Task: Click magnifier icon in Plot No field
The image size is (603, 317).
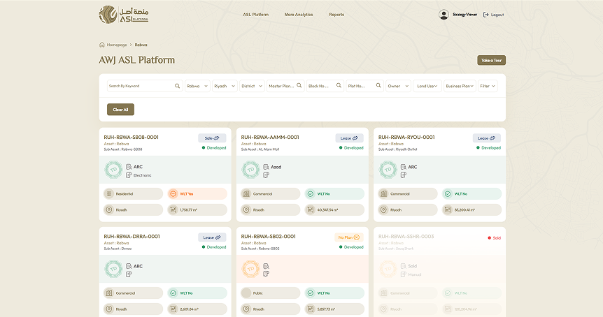Action: pos(378,86)
